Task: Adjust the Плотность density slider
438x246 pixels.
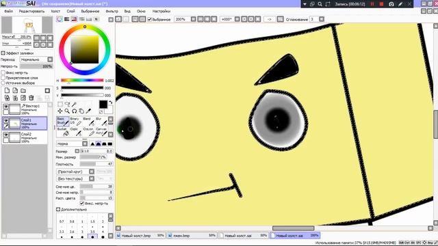Action: point(96,164)
